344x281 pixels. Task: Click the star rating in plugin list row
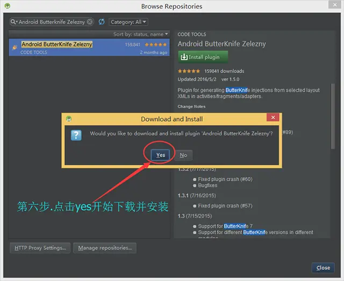point(155,45)
